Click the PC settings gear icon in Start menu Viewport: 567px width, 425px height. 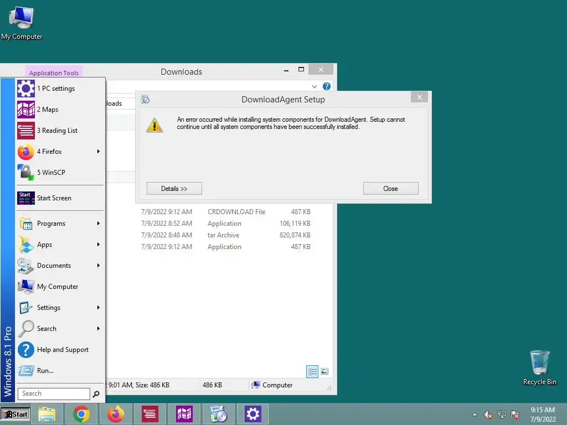click(x=26, y=89)
